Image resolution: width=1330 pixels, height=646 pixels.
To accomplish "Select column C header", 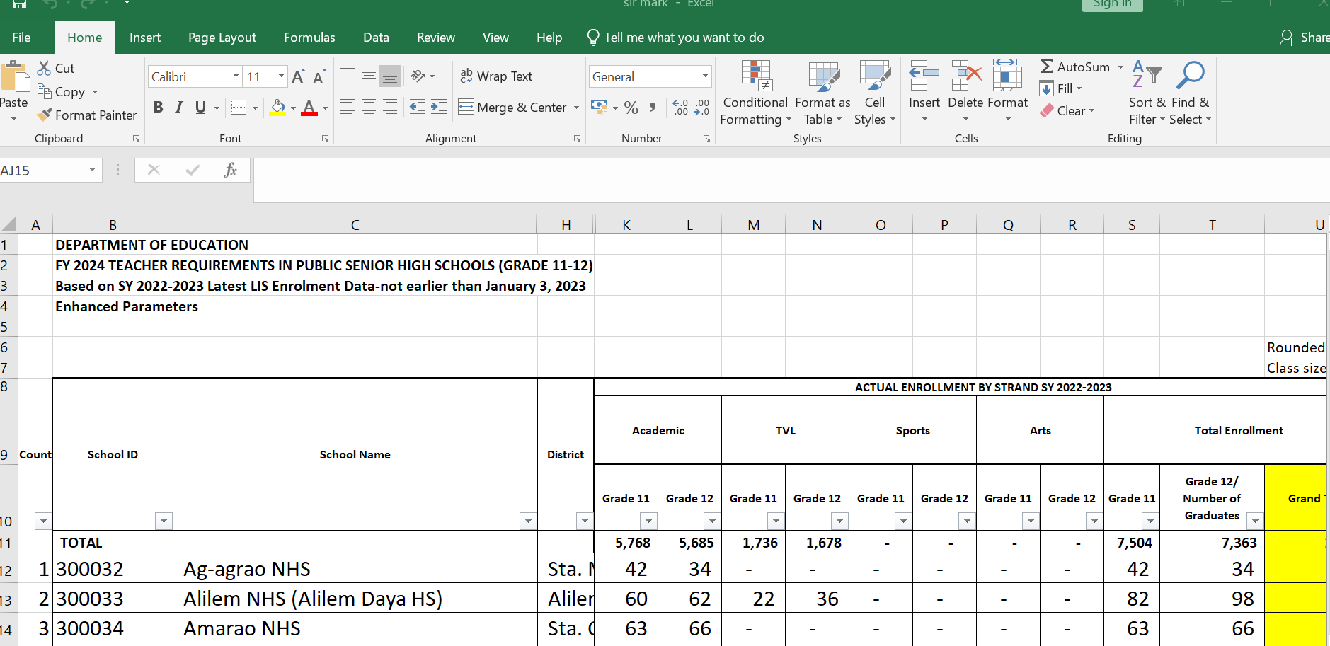I will click(355, 225).
